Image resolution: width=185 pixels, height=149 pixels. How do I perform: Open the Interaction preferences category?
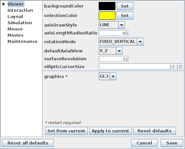pos(20,10)
